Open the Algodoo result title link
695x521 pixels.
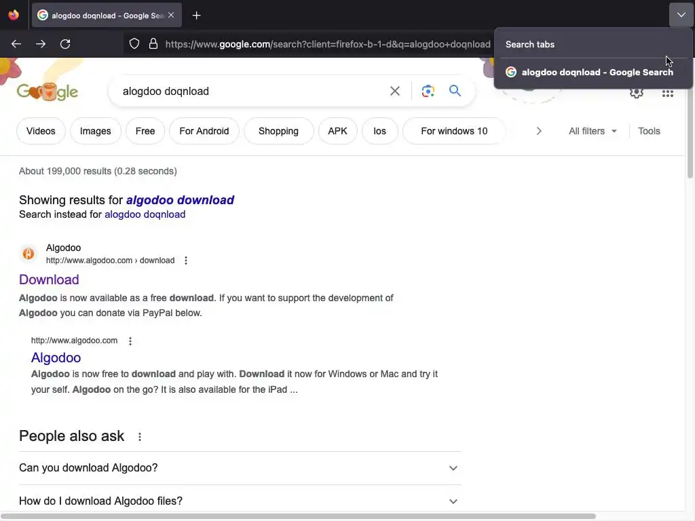tap(56, 358)
